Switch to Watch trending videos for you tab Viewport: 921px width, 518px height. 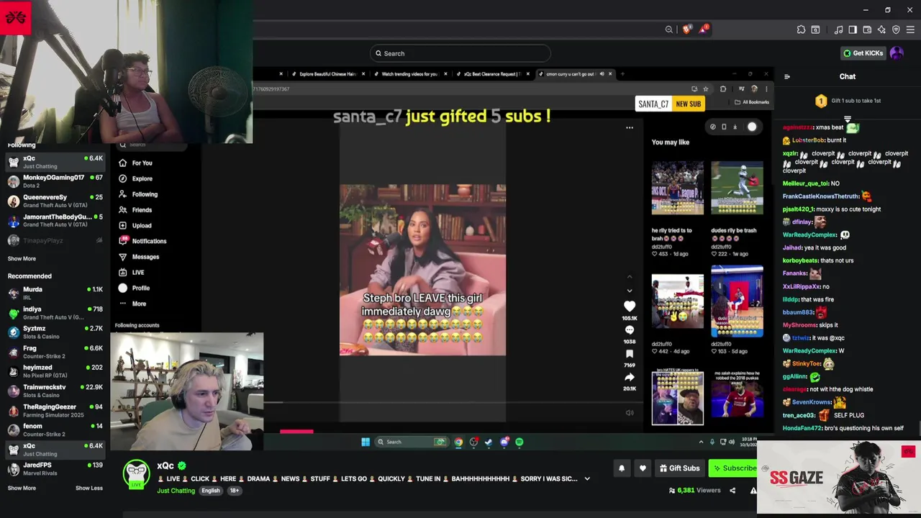click(x=409, y=73)
